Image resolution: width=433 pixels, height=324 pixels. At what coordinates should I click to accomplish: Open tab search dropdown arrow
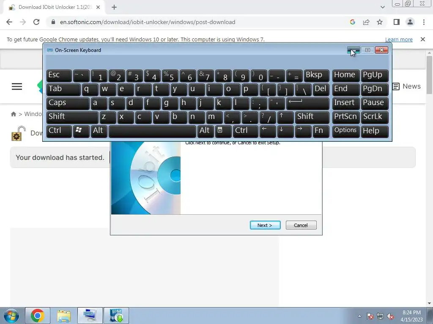click(382, 7)
